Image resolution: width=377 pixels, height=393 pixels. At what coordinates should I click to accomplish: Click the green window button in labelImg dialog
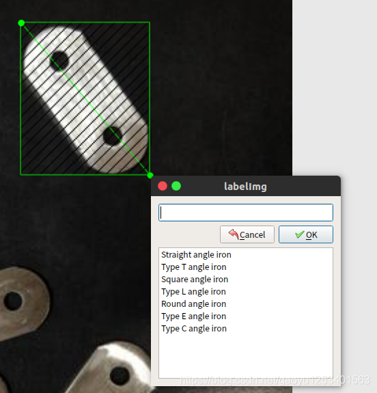click(176, 186)
